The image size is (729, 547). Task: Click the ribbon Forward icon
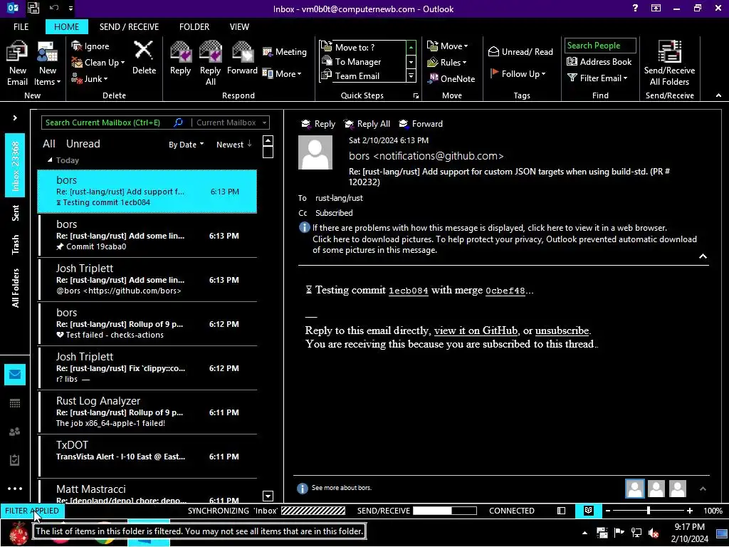point(242,58)
